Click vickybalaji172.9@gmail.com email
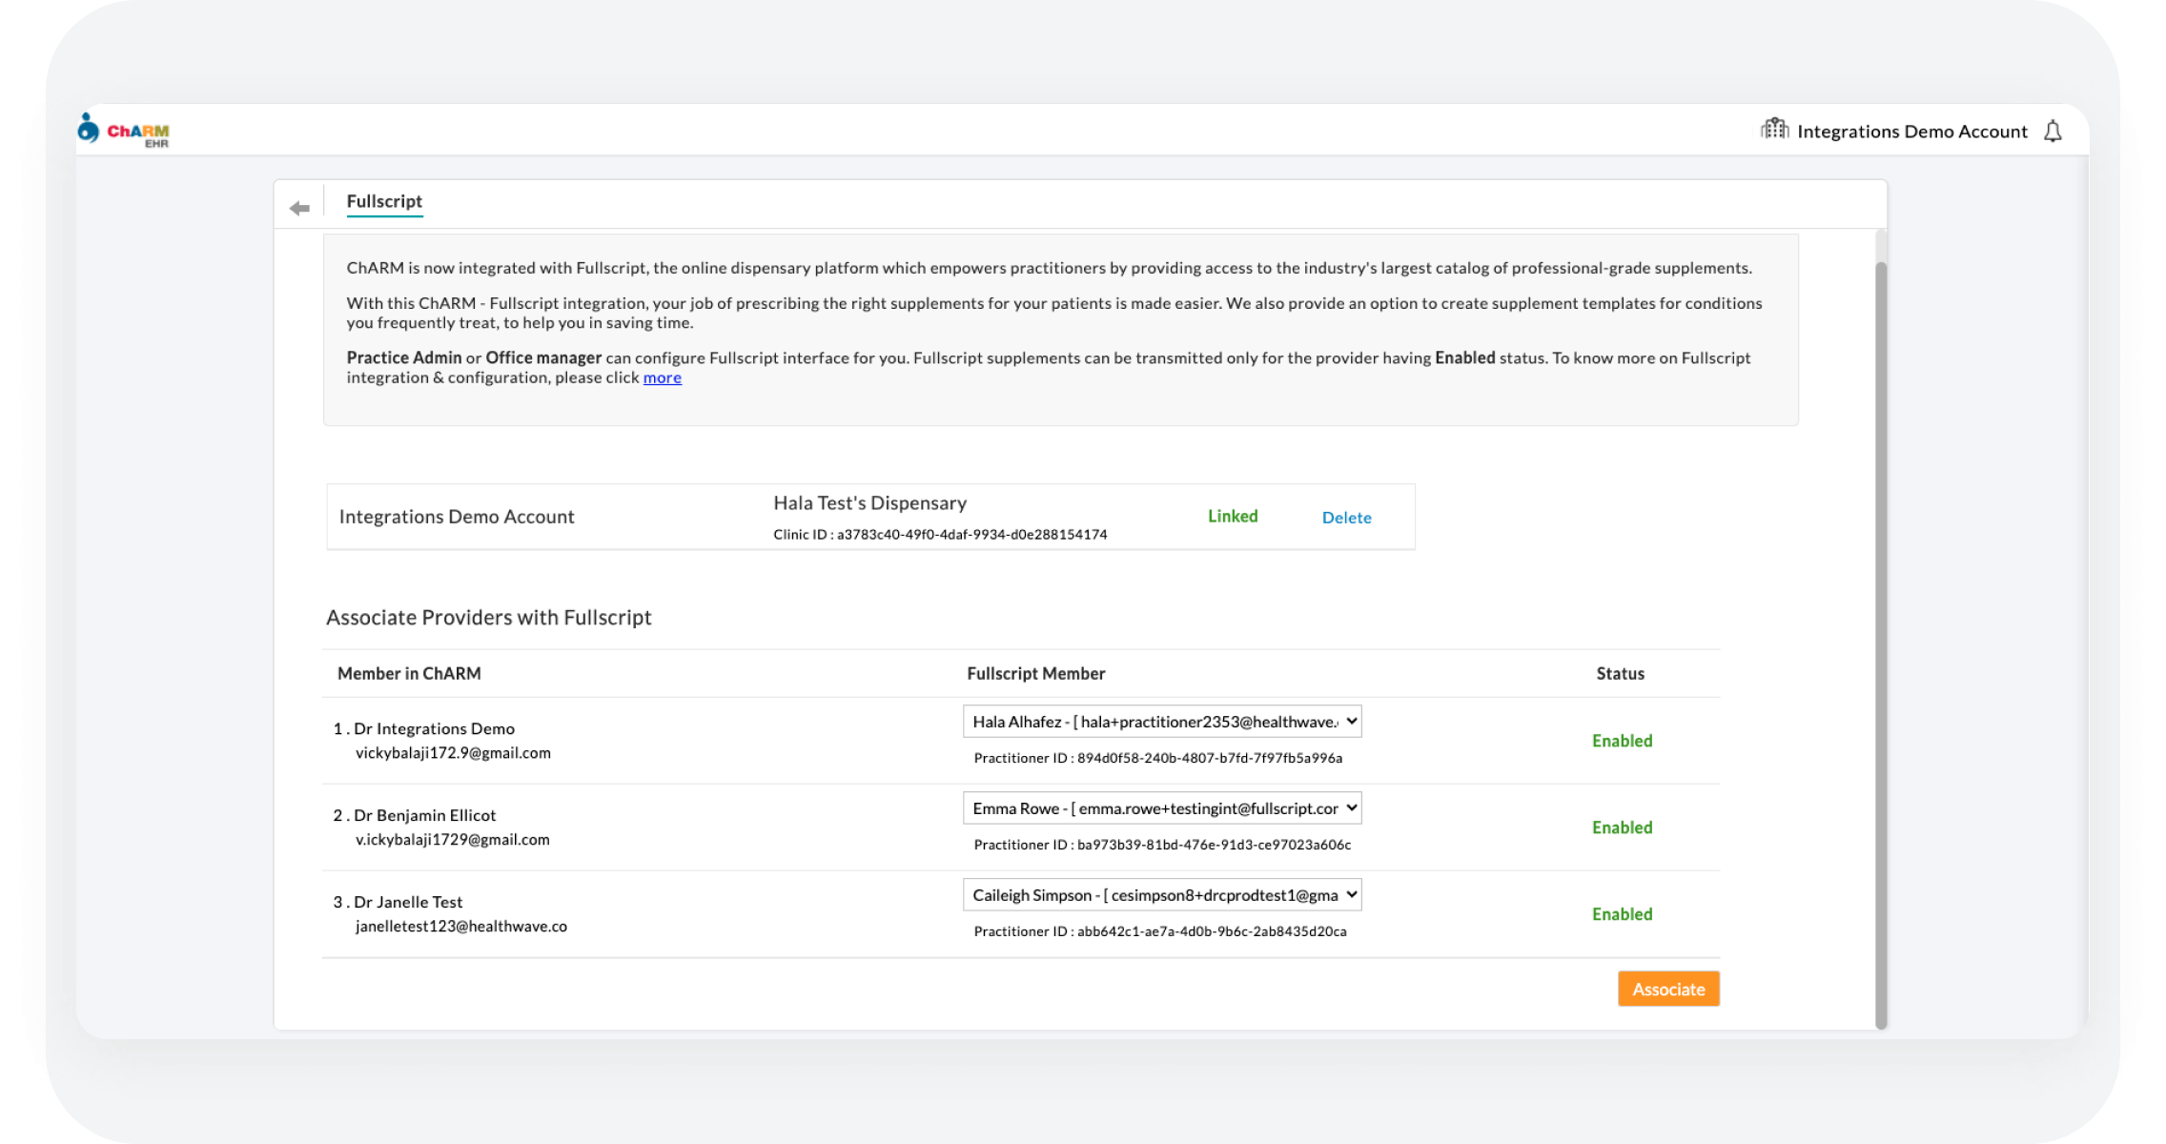 pyautogui.click(x=453, y=753)
